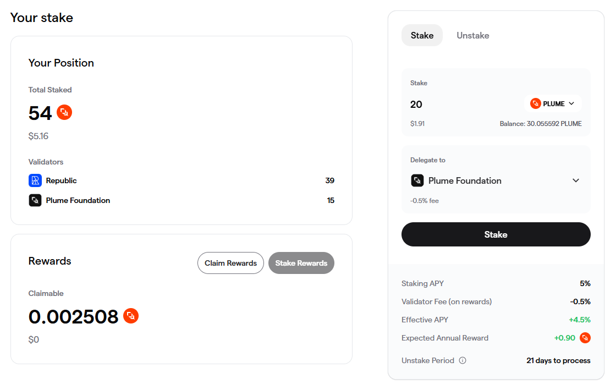This screenshot has height=384, width=616.
Task: Switch to the Unstake tab
Action: [x=472, y=35]
